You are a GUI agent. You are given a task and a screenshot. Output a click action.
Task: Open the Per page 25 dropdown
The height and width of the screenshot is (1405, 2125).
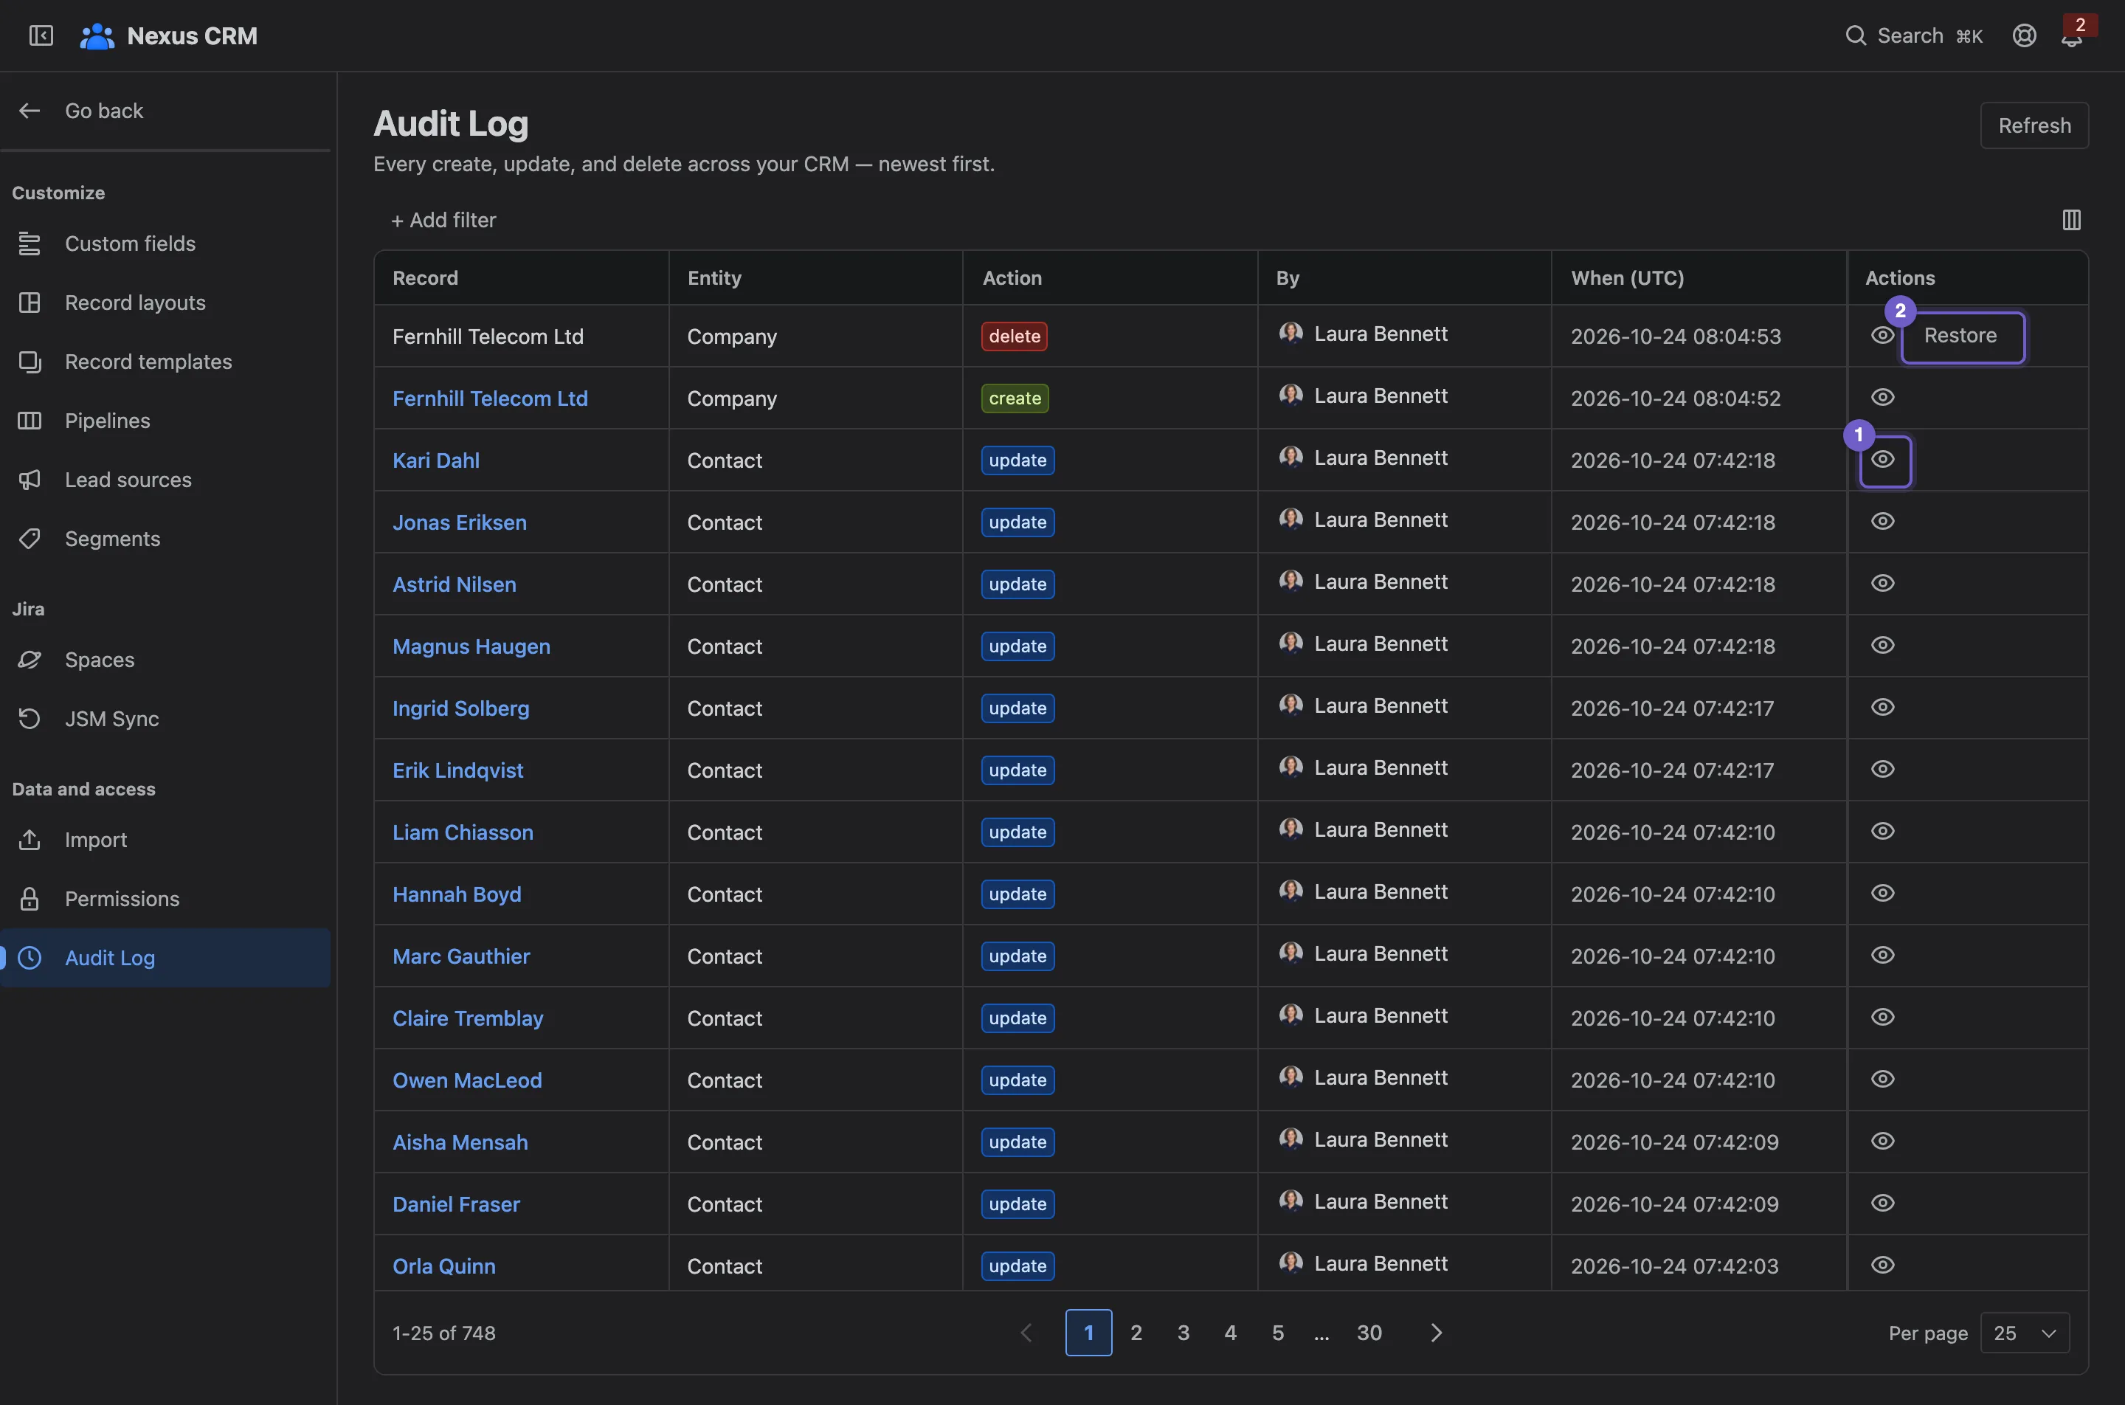pyautogui.click(x=2025, y=1333)
